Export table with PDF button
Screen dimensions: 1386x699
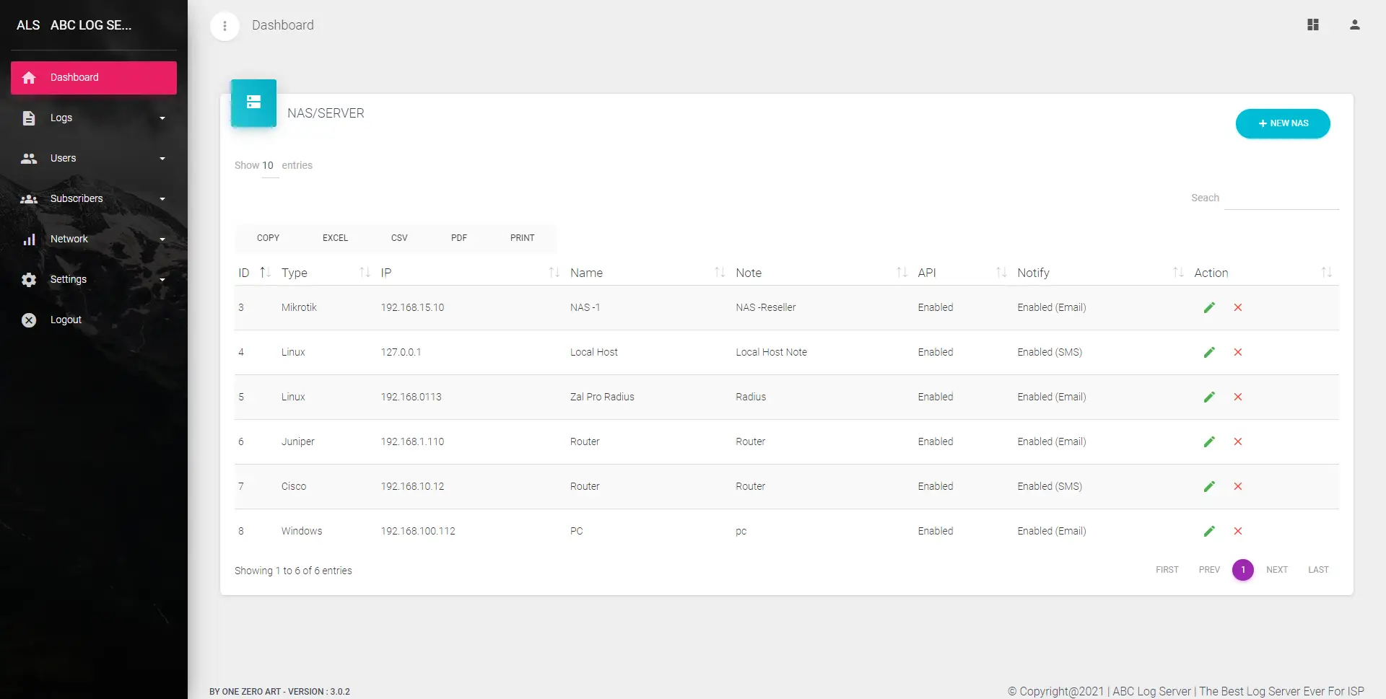[459, 238]
